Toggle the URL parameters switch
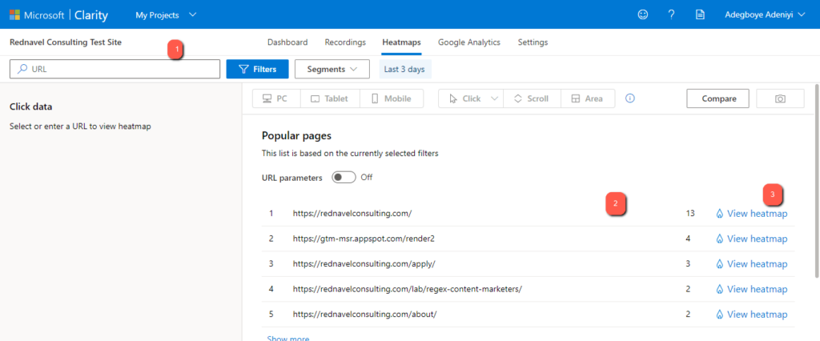This screenshot has width=820, height=341. [x=344, y=177]
